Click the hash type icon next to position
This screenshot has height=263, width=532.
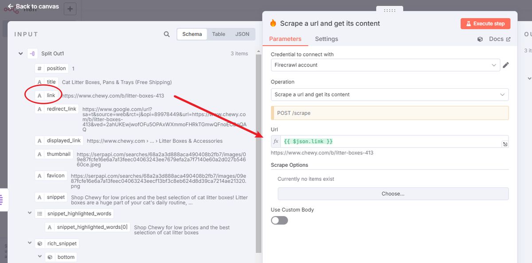tap(39, 69)
